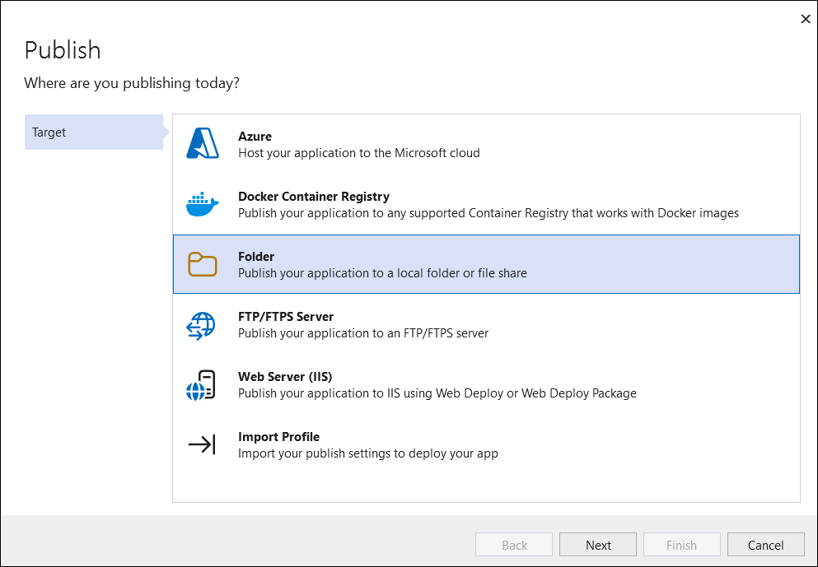The image size is (818, 567).
Task: Click the Next button
Action: (598, 545)
